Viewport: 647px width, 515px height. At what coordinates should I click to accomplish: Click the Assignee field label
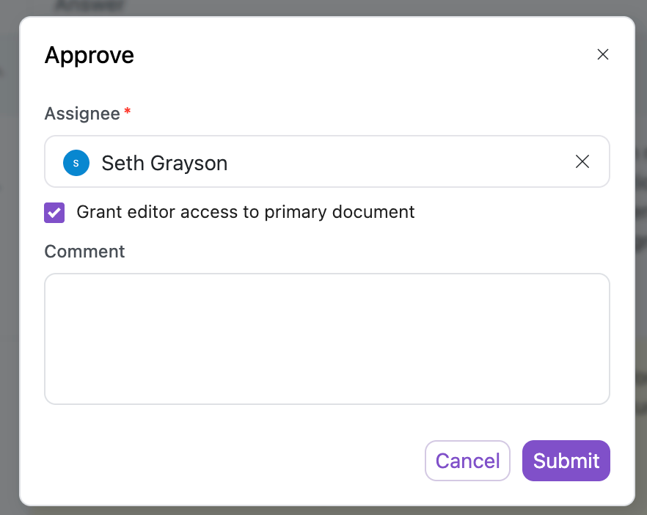point(82,114)
